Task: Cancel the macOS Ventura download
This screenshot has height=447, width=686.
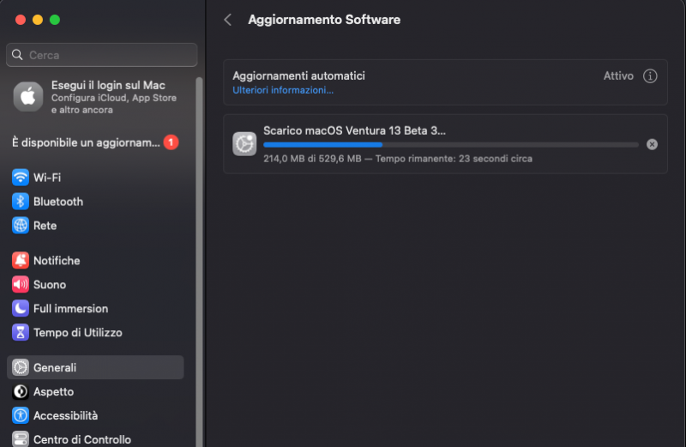Action: 652,144
